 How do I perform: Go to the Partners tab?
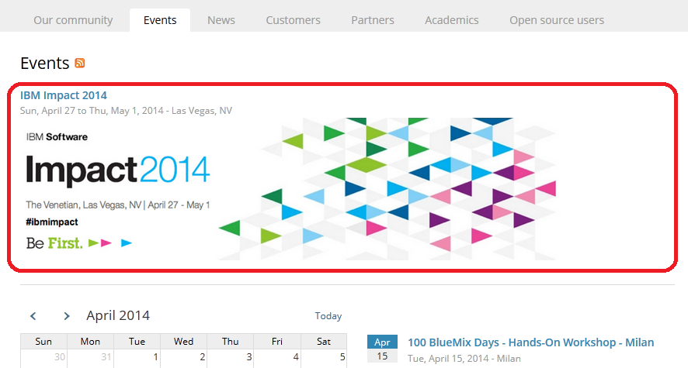373,20
